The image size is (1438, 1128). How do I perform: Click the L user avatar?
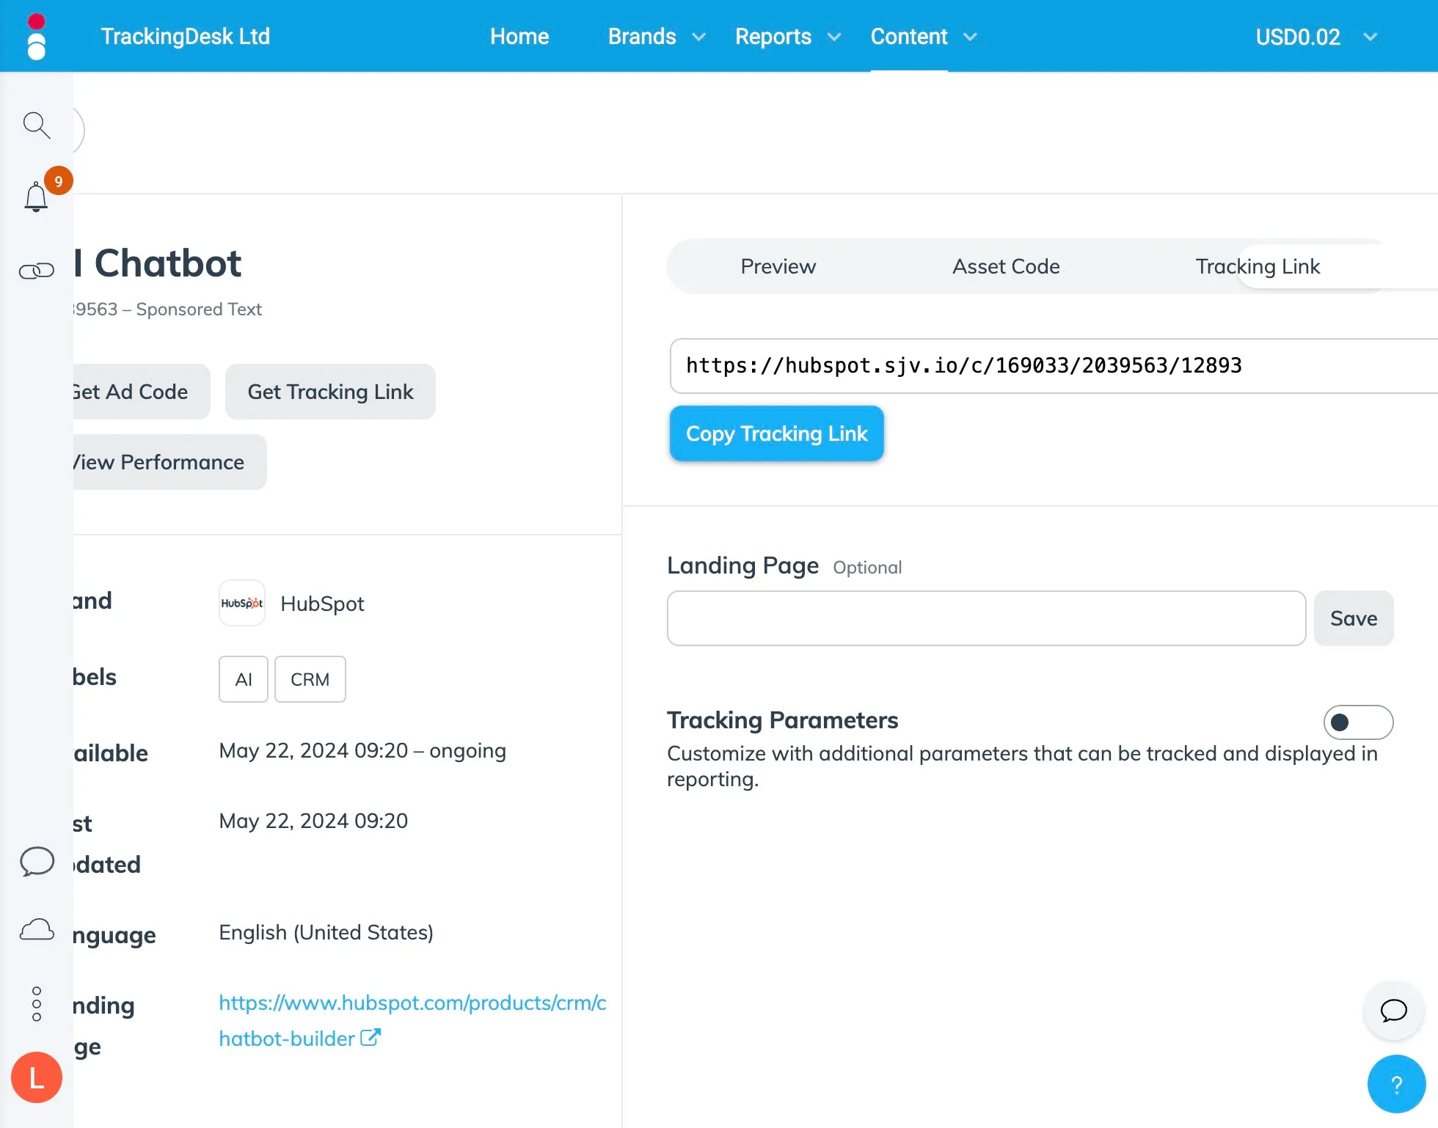pos(37,1077)
